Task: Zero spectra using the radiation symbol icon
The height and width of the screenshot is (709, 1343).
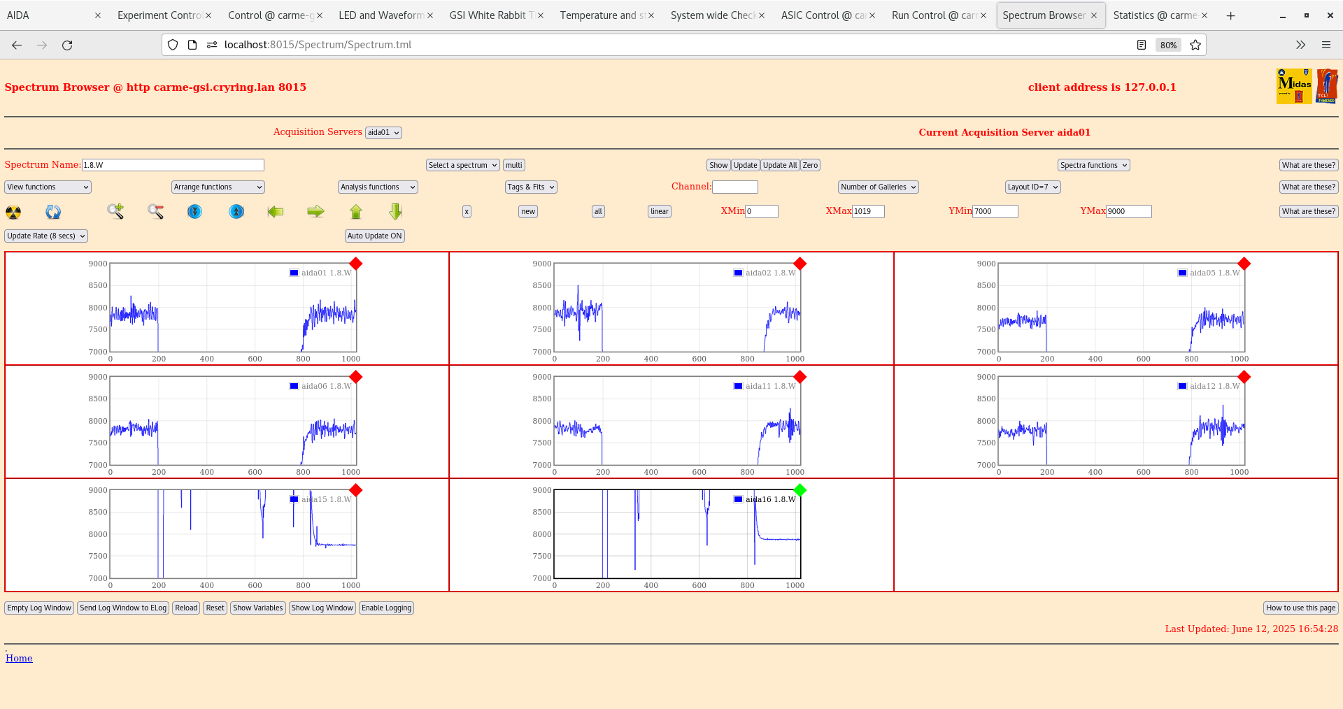Action: tap(12, 212)
